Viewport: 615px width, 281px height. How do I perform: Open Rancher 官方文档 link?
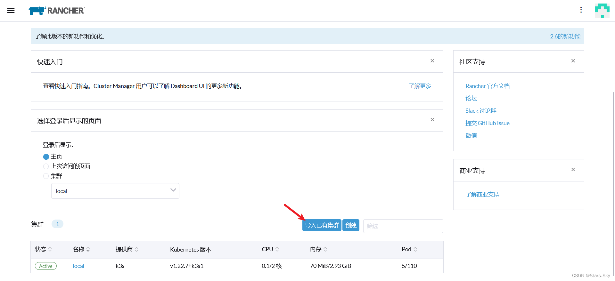click(x=488, y=86)
